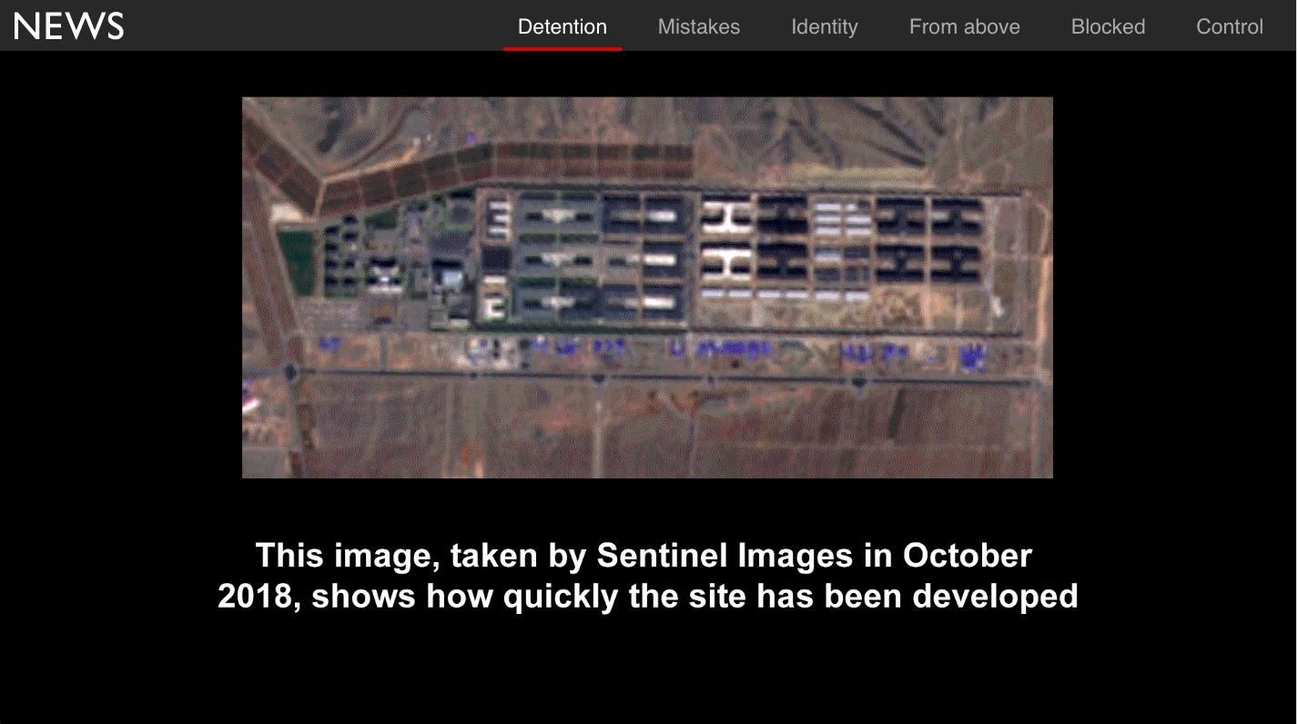Click the empty header bar between NEWS and Detention

314,25
